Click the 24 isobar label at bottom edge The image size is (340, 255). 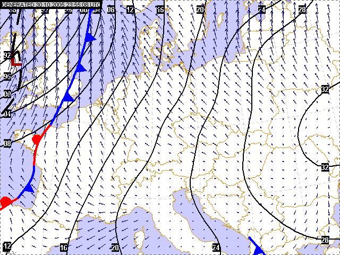tap(216, 248)
